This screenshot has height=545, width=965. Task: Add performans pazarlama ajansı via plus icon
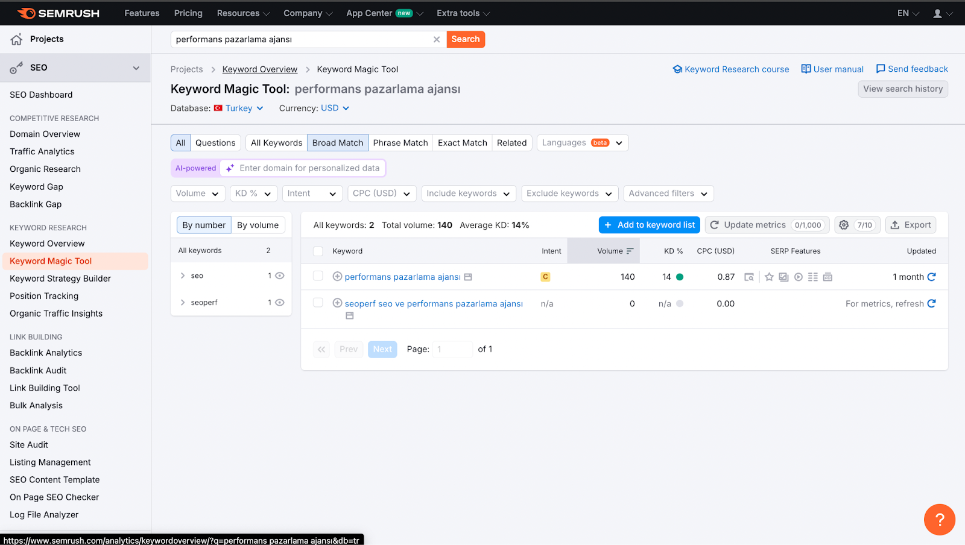point(338,277)
